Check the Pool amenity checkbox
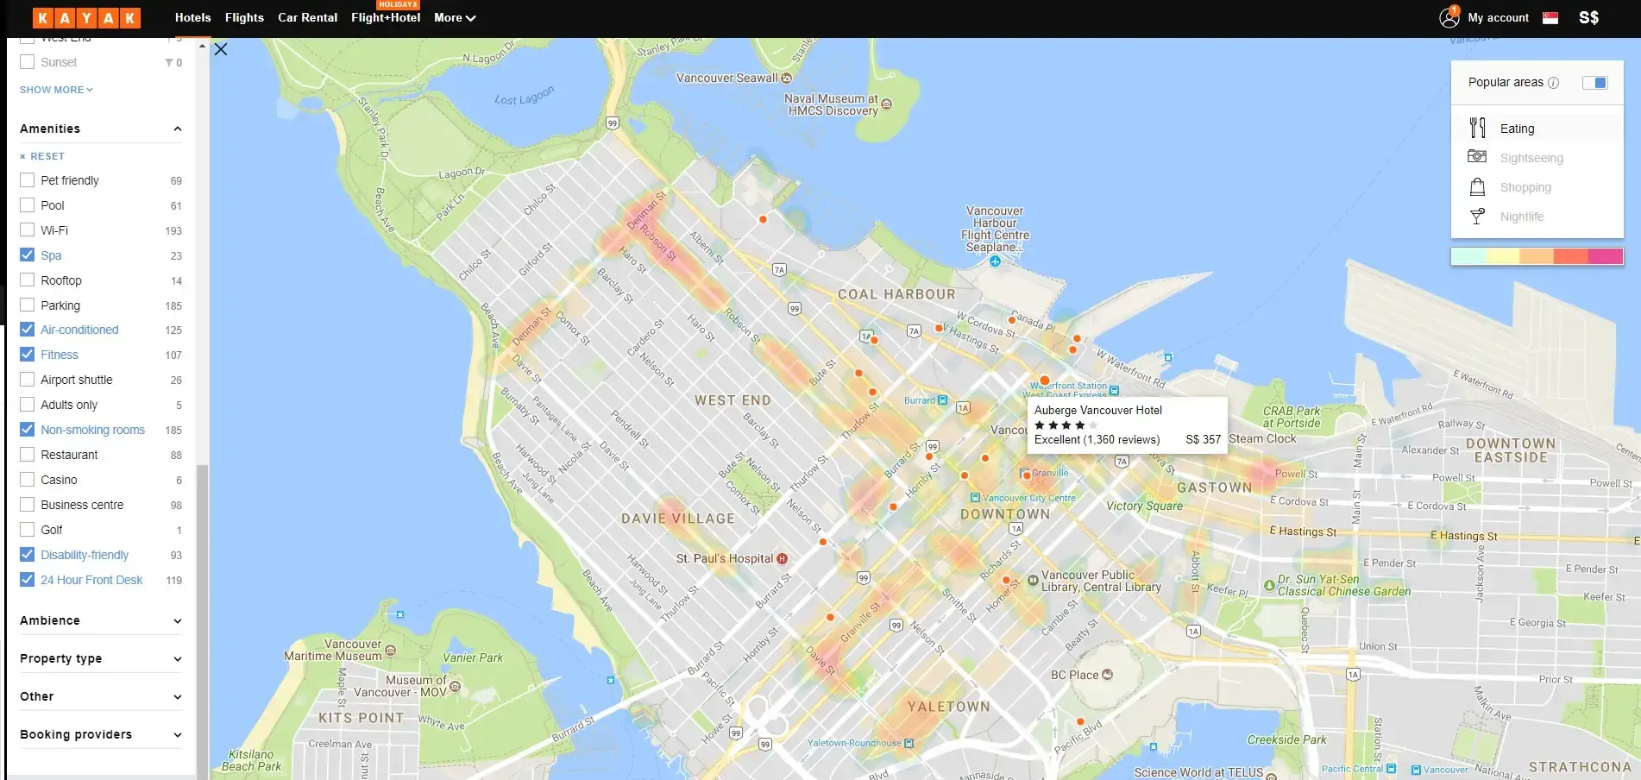The height and width of the screenshot is (780, 1641). point(28,205)
